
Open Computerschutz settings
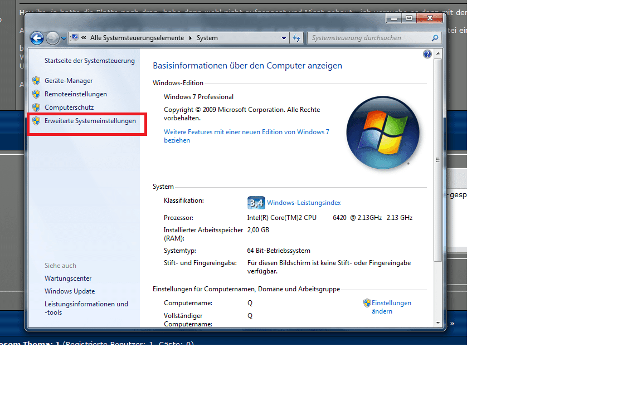[69, 107]
